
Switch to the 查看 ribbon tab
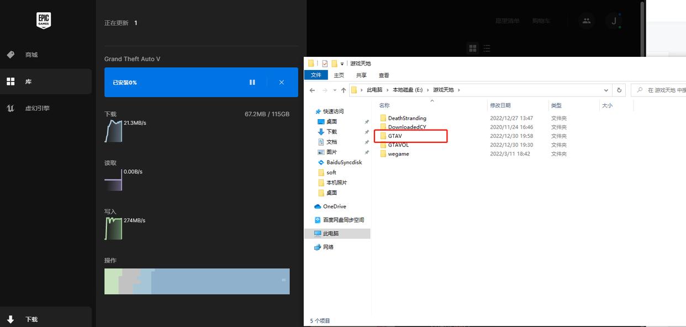(x=383, y=74)
